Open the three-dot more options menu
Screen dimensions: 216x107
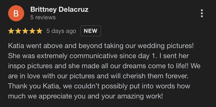[x=202, y=13]
